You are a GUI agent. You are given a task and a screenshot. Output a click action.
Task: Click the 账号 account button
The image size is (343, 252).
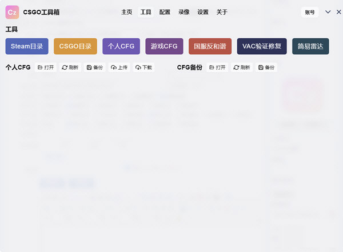coord(310,12)
